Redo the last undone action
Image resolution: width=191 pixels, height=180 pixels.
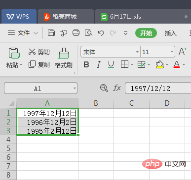click(x=113, y=33)
